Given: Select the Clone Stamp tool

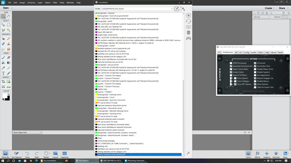Looking at the screenshot, I should [8, 44].
